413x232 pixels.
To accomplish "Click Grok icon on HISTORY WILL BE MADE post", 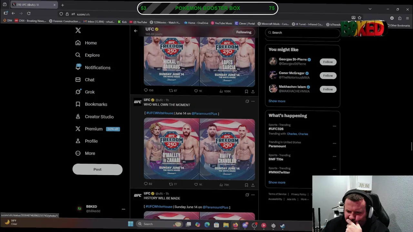I will click(x=247, y=195).
